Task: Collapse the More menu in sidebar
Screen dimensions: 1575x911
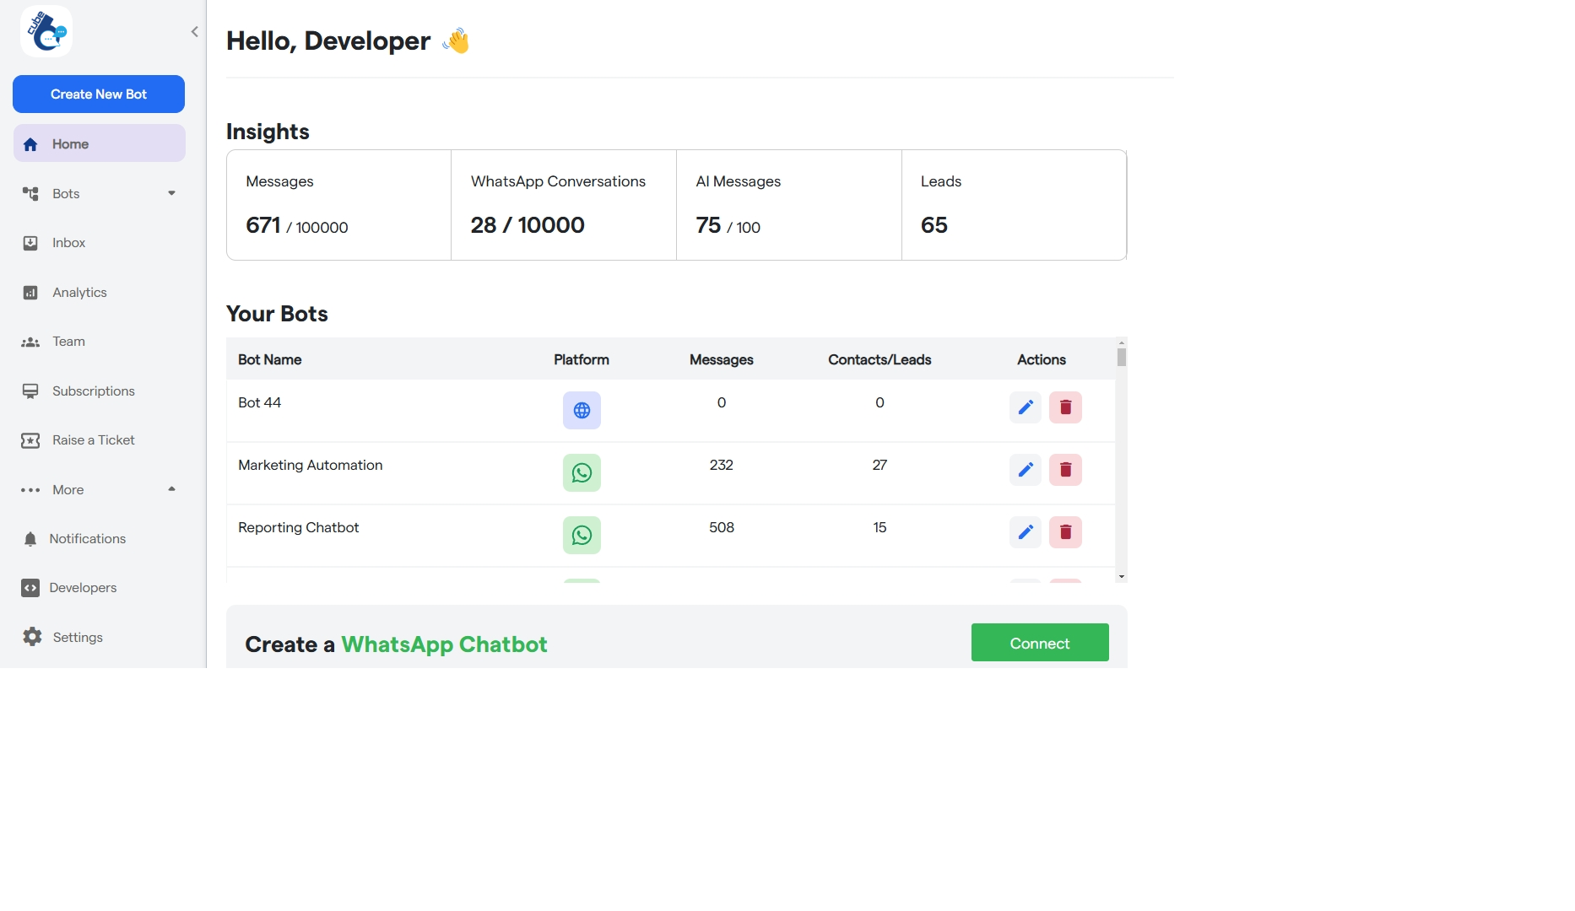Action: tap(171, 489)
